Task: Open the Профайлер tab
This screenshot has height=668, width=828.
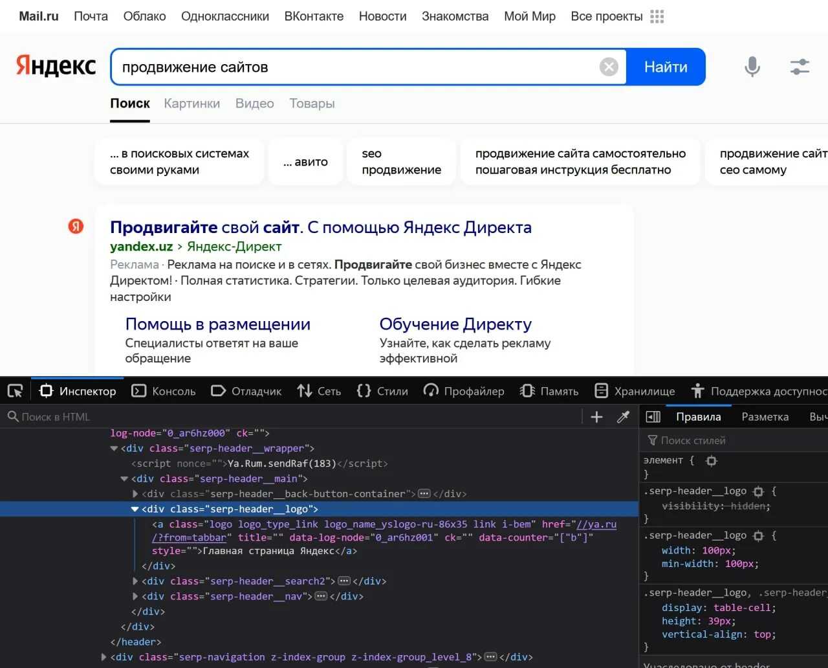Action: point(464,391)
